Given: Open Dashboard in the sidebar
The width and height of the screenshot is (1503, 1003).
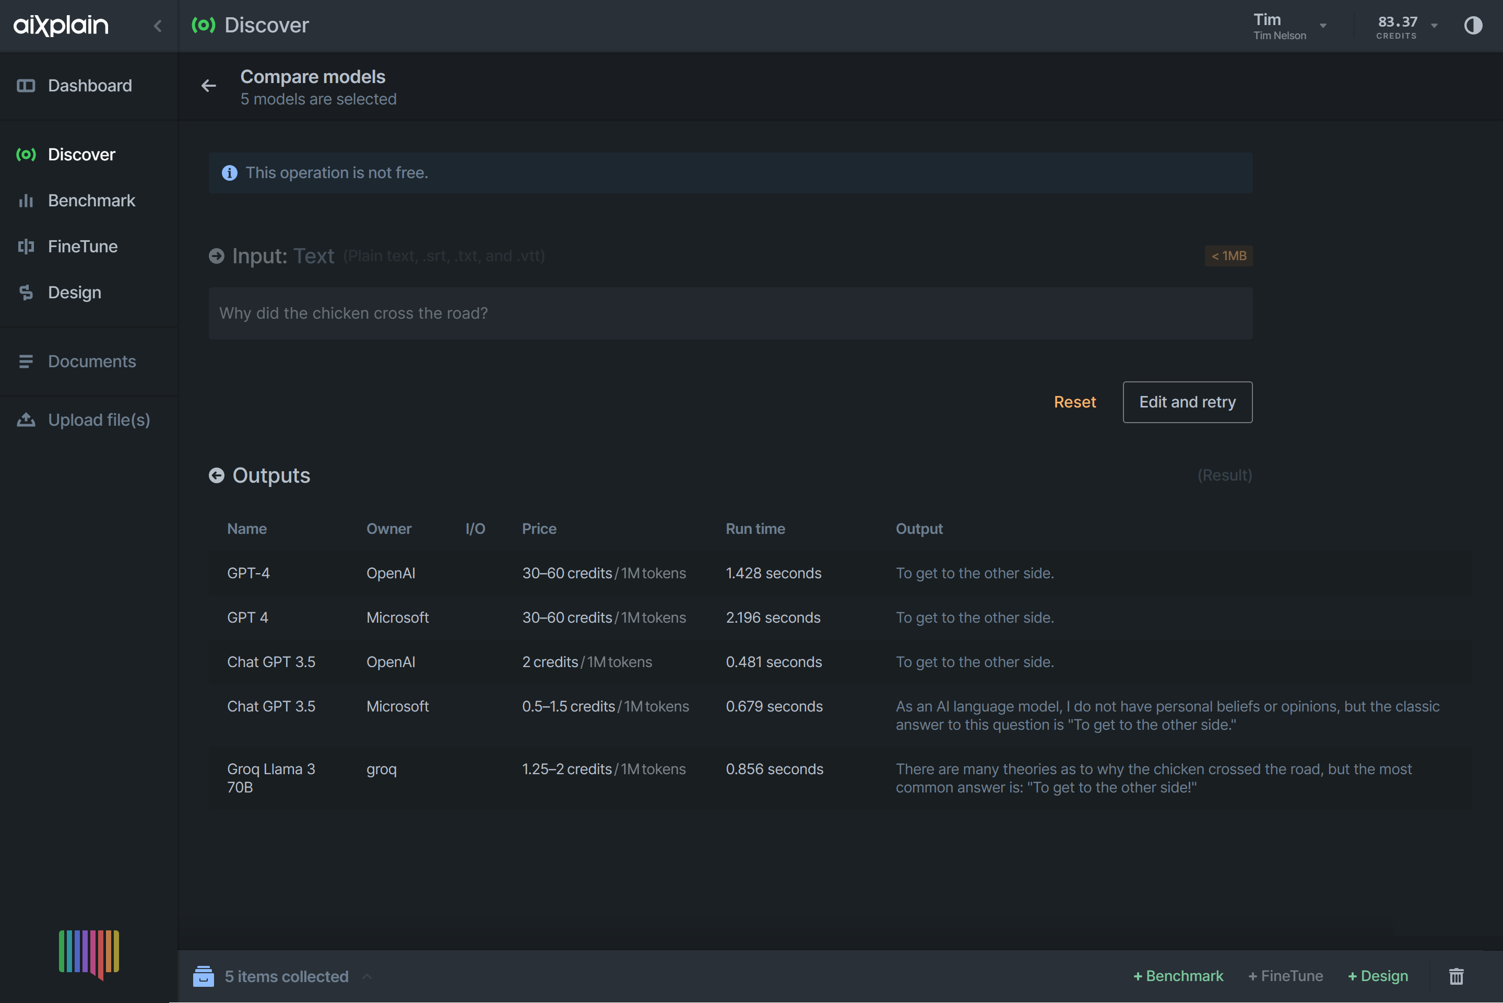Looking at the screenshot, I should click(x=89, y=86).
